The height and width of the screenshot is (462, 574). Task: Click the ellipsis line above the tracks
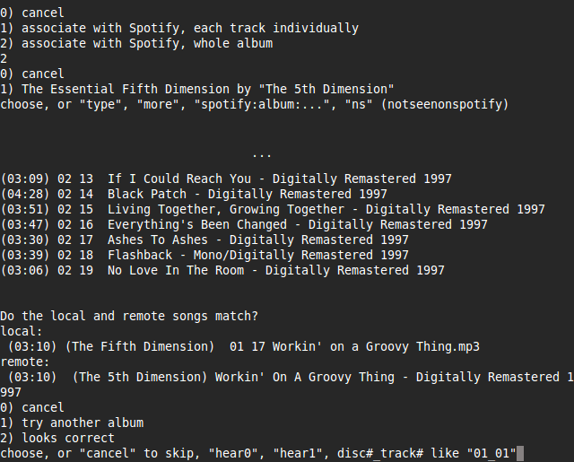pos(262,155)
